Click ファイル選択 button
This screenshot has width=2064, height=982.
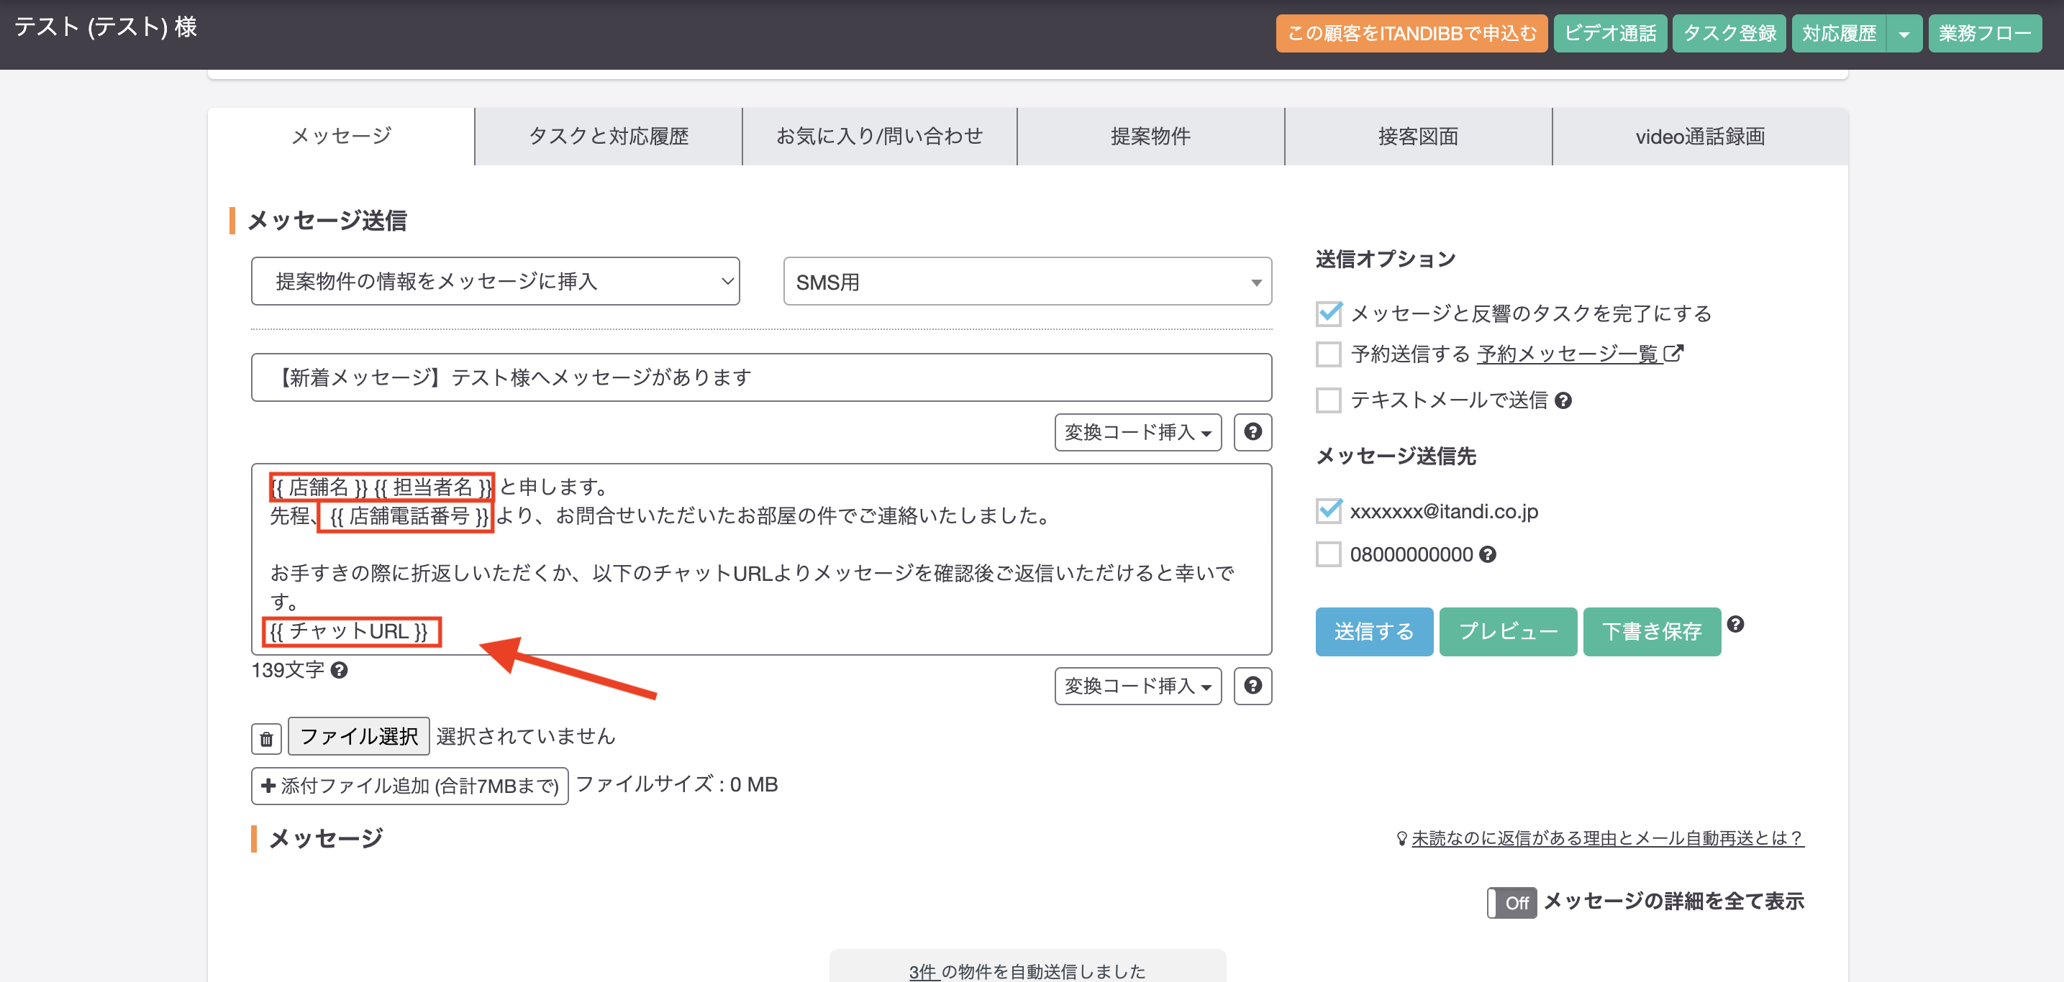(x=359, y=736)
